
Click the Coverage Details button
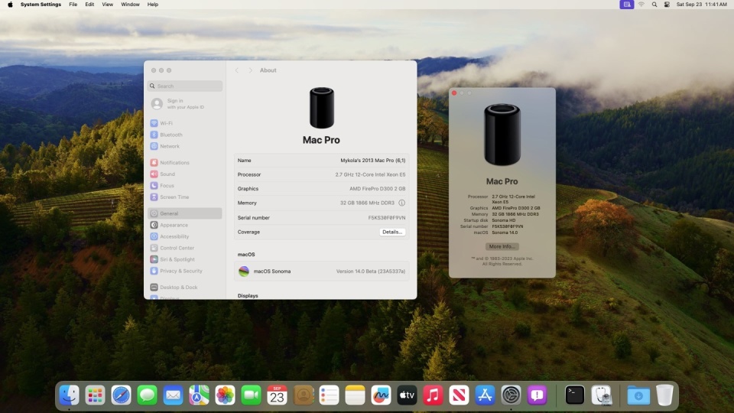pos(392,232)
